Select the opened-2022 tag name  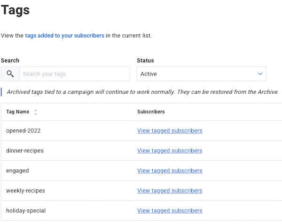23,131
